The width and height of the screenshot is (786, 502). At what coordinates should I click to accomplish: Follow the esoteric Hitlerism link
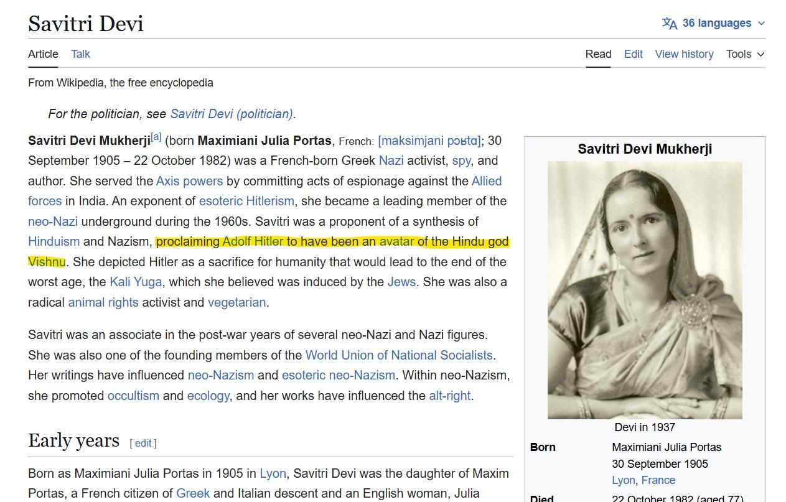pyautogui.click(x=246, y=202)
